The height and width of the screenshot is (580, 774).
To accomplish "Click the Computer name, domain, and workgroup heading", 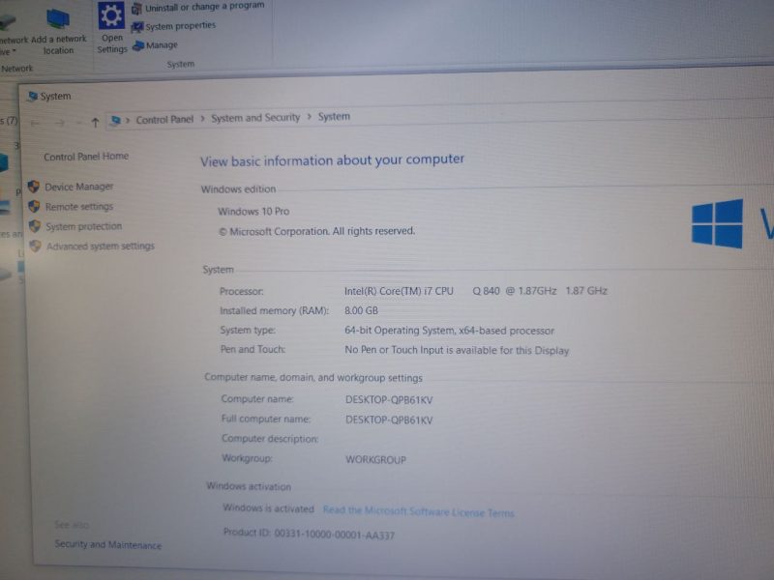I will click(x=313, y=378).
